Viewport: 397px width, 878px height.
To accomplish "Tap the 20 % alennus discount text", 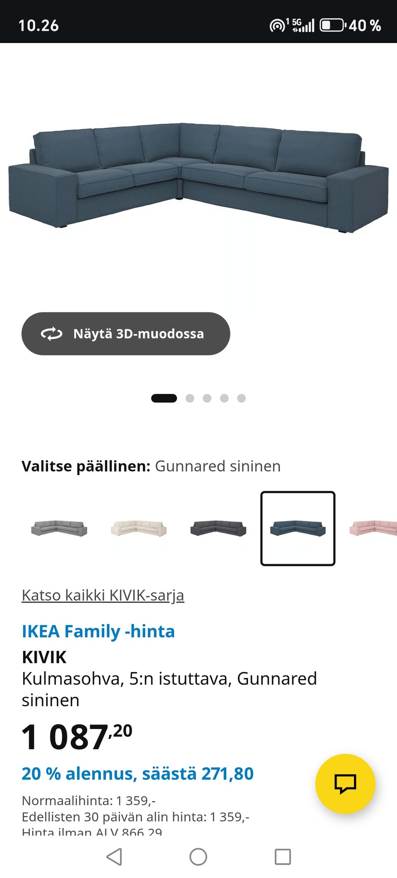I will click(138, 773).
